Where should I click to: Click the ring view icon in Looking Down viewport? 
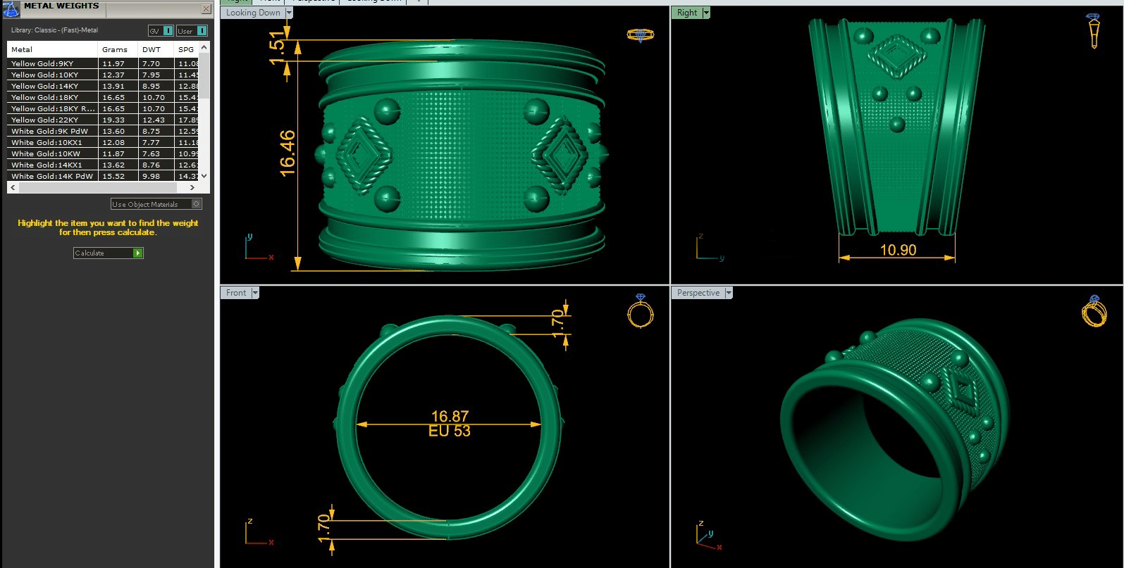[640, 34]
